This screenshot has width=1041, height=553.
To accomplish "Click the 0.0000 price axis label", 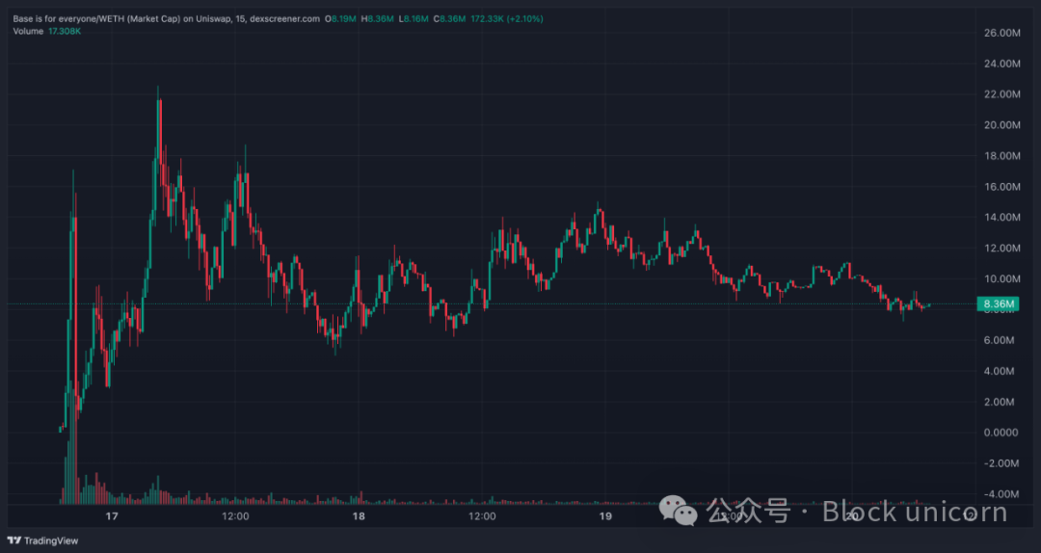I will pos(1001,433).
